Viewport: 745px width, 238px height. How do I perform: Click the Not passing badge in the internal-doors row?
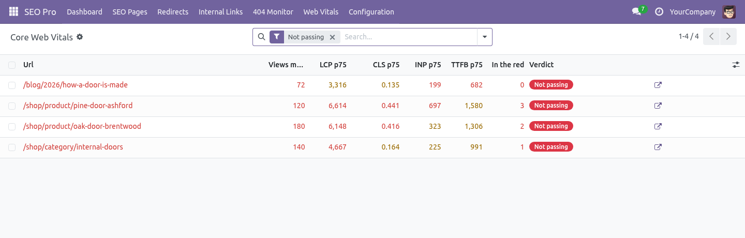coord(551,147)
